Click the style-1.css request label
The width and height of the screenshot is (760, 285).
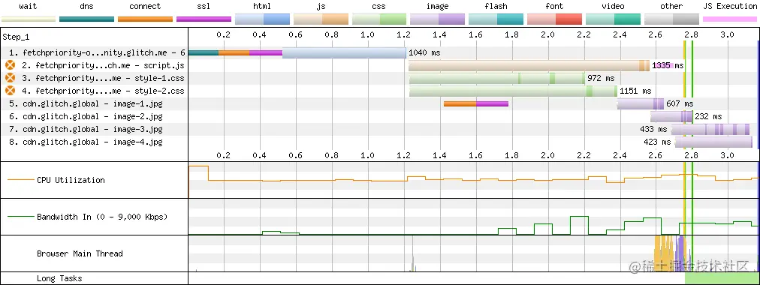click(x=103, y=78)
